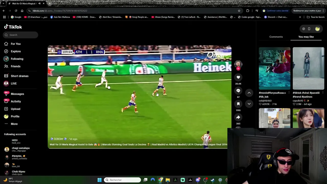Open the comments bubble showing 87
The image size is (327, 184).
click(238, 91)
